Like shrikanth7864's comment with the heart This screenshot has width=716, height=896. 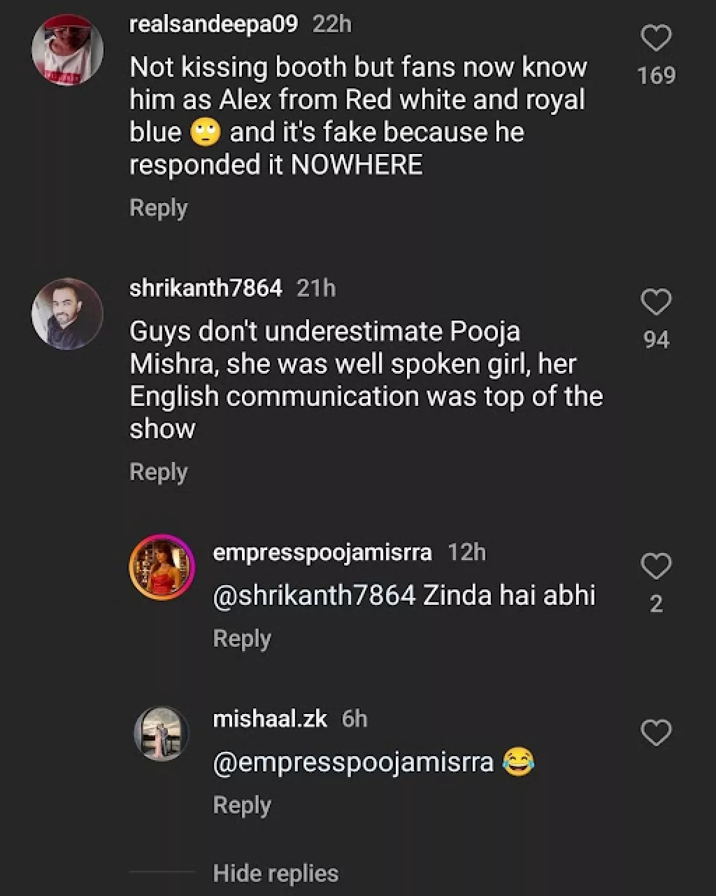tap(656, 302)
